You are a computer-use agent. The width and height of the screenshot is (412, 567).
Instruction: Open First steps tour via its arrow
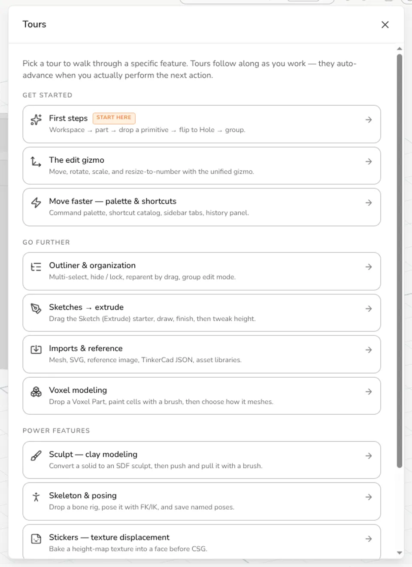coord(369,120)
